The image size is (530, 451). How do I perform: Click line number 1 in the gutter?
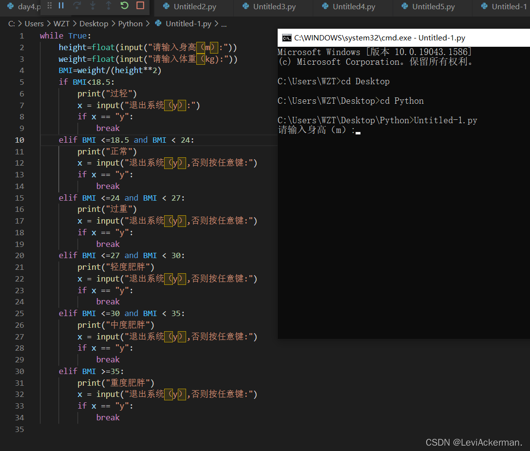pos(21,36)
